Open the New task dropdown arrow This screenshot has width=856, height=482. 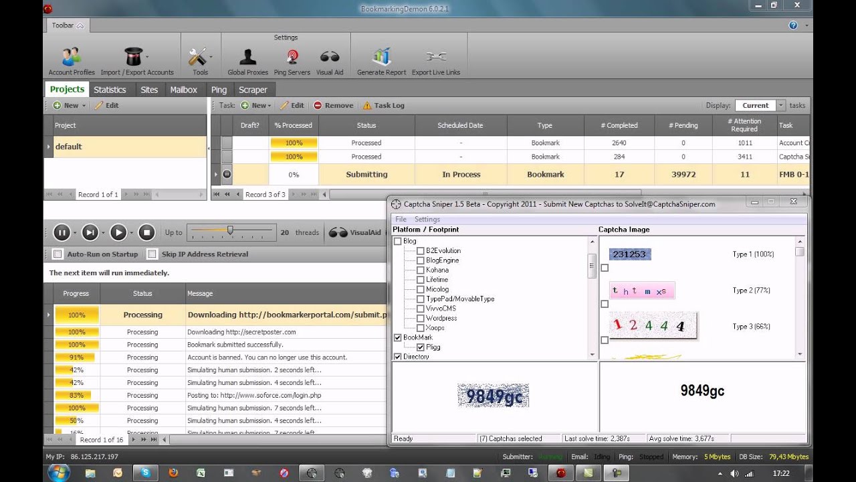[270, 105]
